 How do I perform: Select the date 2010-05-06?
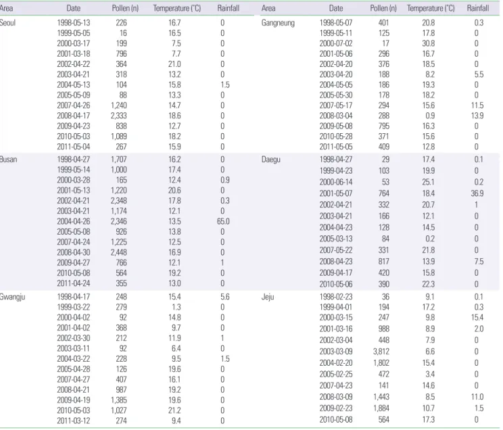point(336,285)
